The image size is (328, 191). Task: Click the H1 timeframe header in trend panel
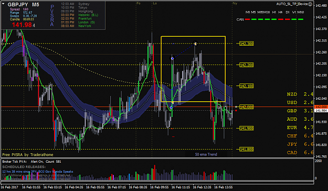[x=274, y=13]
